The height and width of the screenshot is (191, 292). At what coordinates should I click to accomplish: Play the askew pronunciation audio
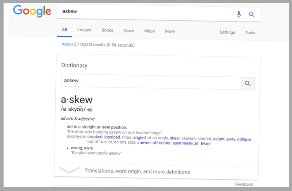(90, 110)
